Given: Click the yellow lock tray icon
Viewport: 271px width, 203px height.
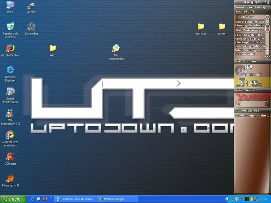Looking at the screenshot, I should point(251,199).
